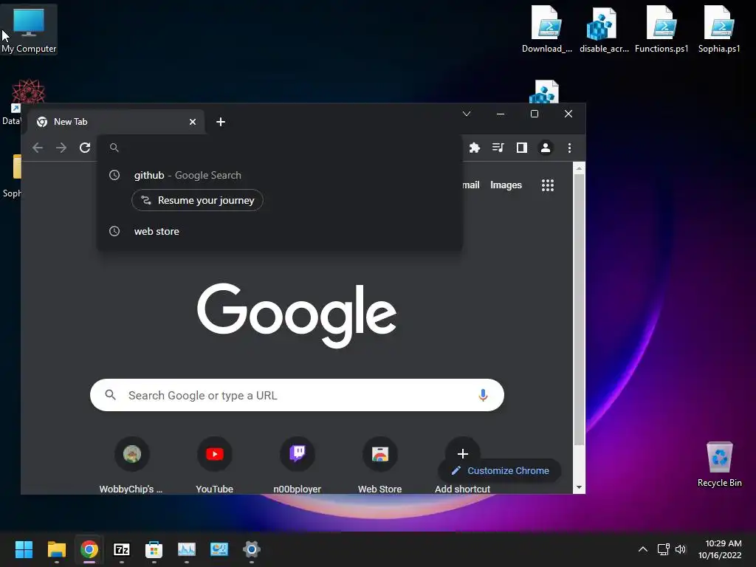
Task: Open the Recycle Bin desktop icon
Action: coord(719,465)
